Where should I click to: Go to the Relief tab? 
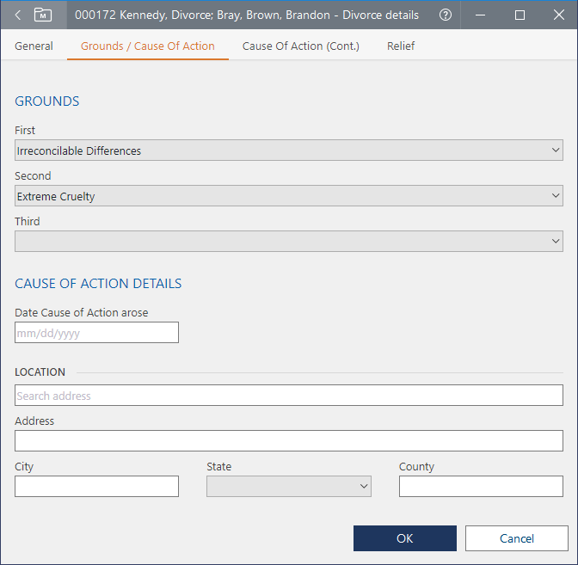coord(401,46)
